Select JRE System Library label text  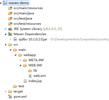coord(28,29)
